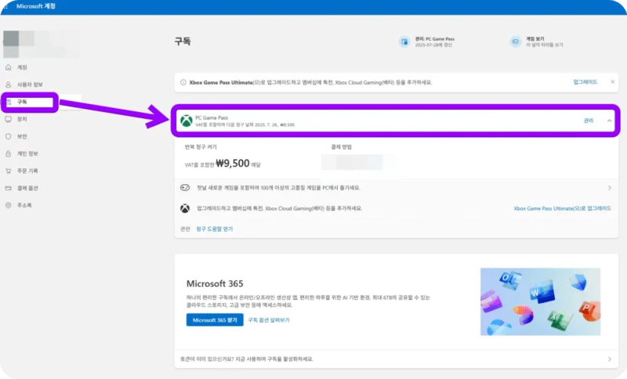Click 관리 for PC Game Pass
This screenshot has width=627, height=379.
pos(589,121)
